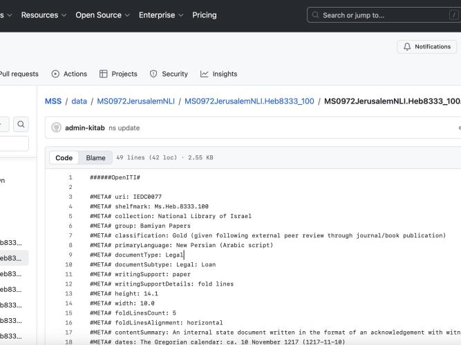Switch to the Blame view
The width and height of the screenshot is (461, 345).
[x=95, y=158]
